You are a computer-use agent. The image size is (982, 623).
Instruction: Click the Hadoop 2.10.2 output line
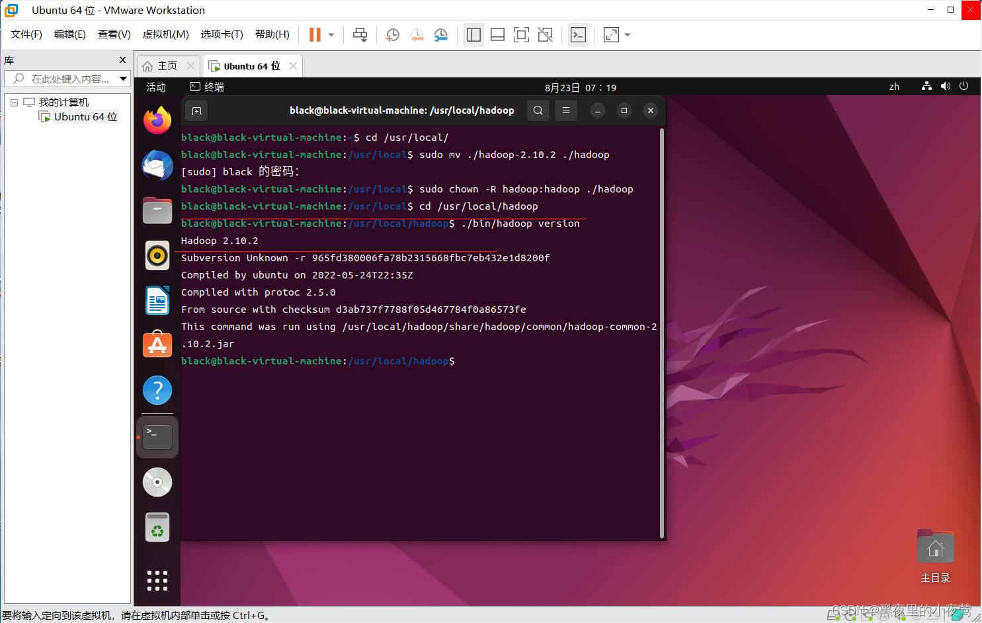pos(220,241)
